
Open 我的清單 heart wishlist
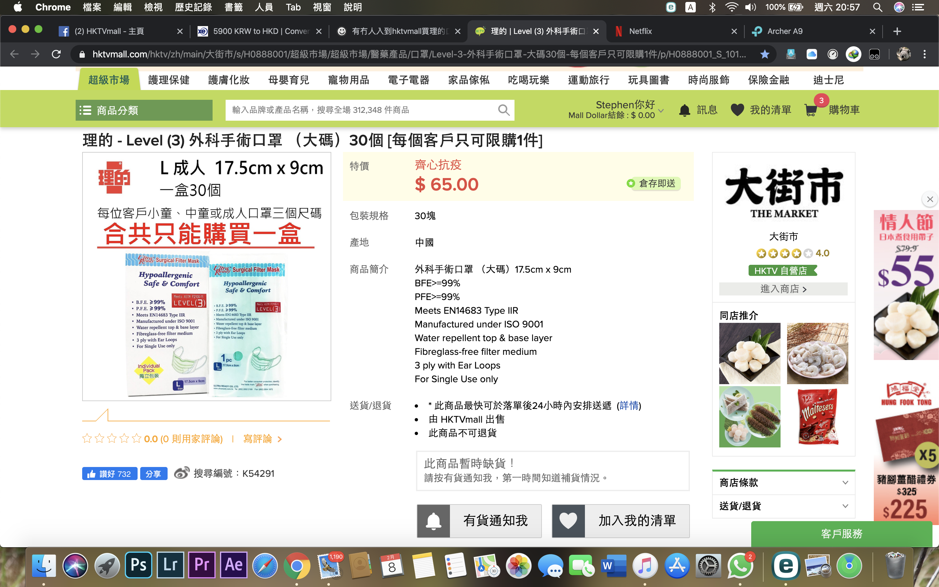pos(761,110)
